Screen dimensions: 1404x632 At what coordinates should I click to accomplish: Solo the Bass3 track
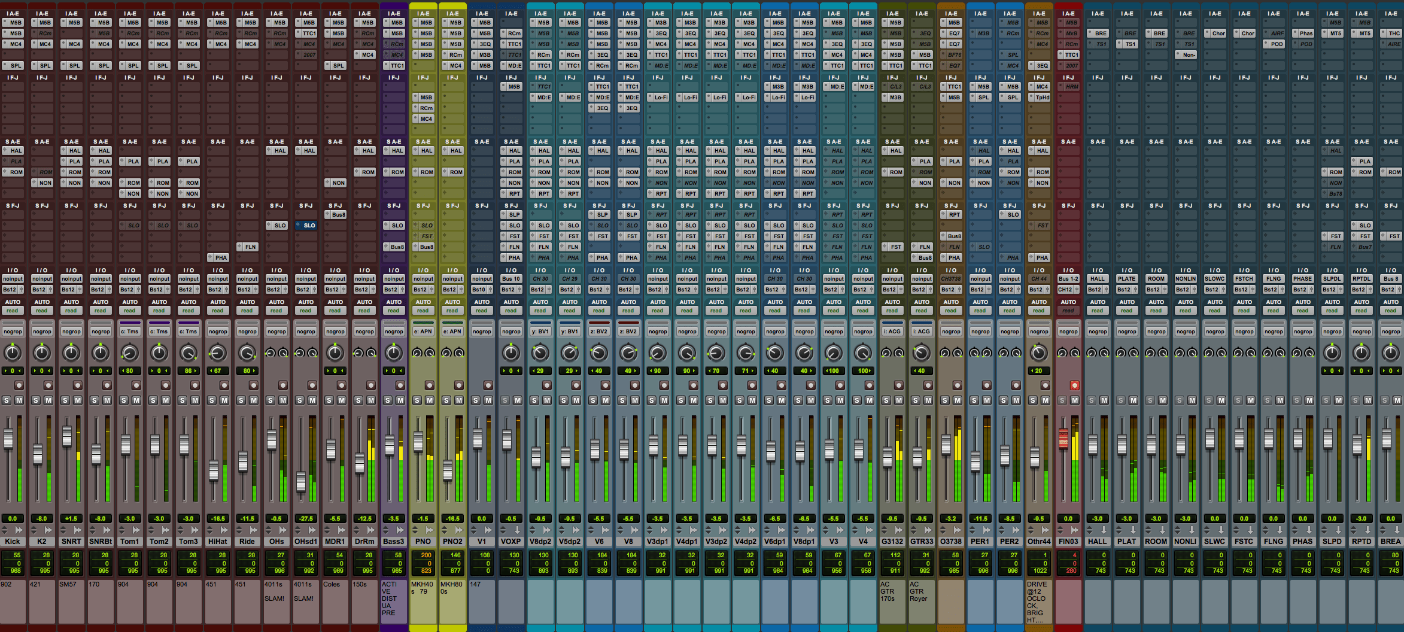click(x=388, y=400)
